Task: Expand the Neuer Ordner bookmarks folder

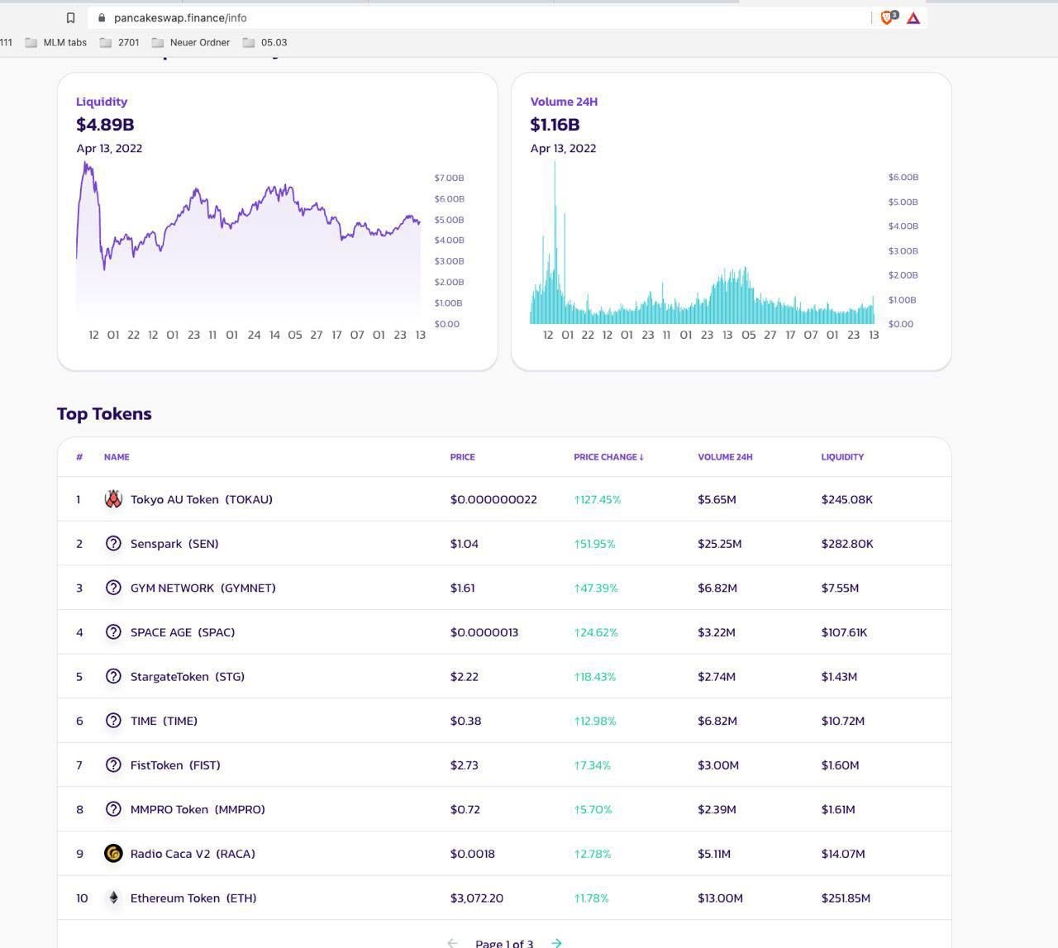Action: [191, 42]
